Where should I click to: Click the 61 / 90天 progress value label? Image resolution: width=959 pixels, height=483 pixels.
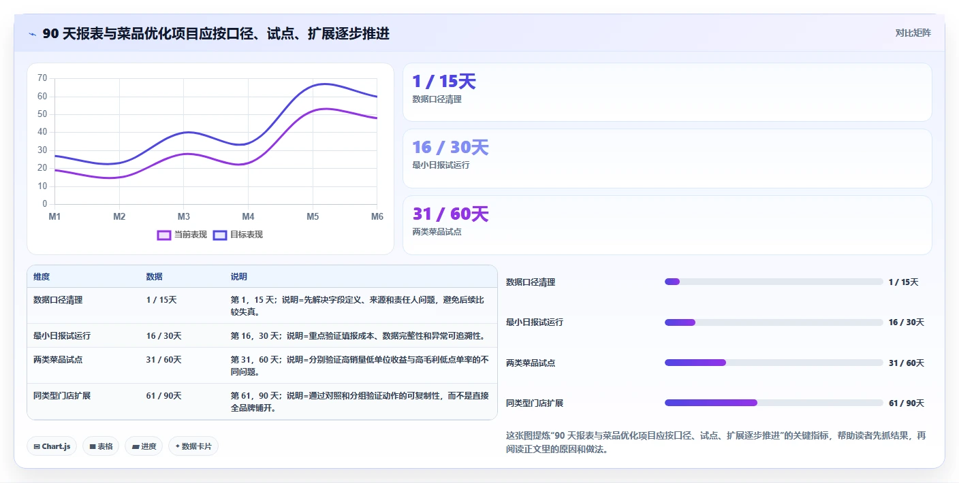click(x=907, y=403)
